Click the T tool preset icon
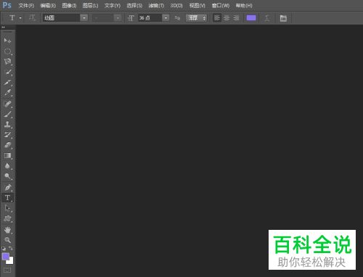Screen dimensions: 363x277 click(x=12, y=18)
